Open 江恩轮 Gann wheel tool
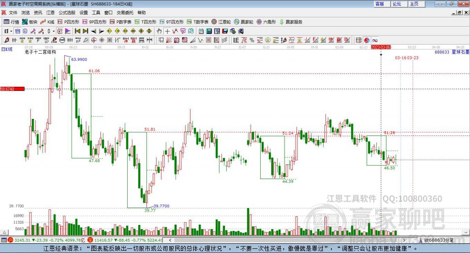 point(221,22)
